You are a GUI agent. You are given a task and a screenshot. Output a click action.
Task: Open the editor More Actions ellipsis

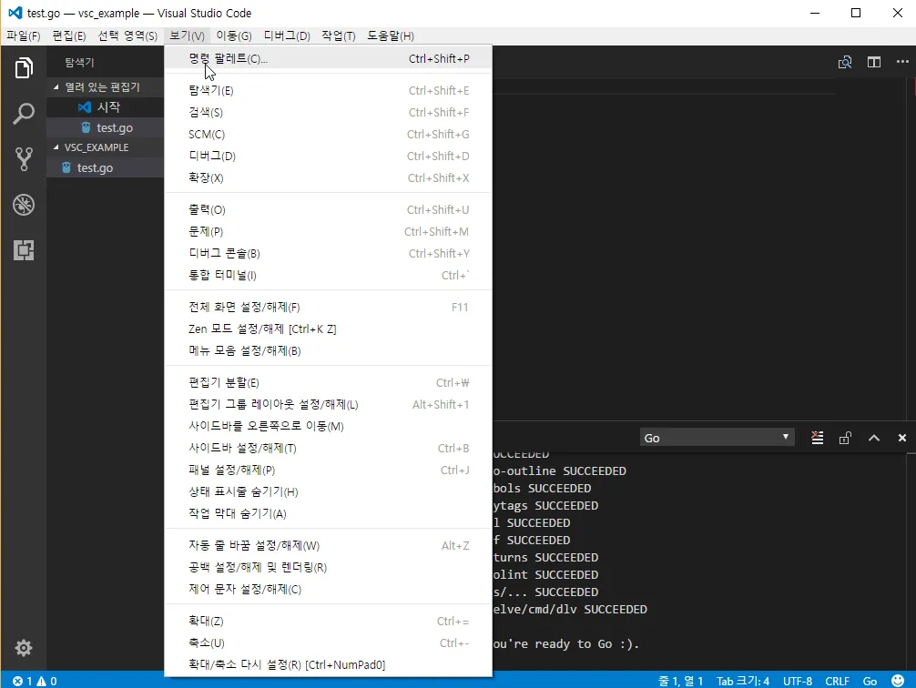902,62
